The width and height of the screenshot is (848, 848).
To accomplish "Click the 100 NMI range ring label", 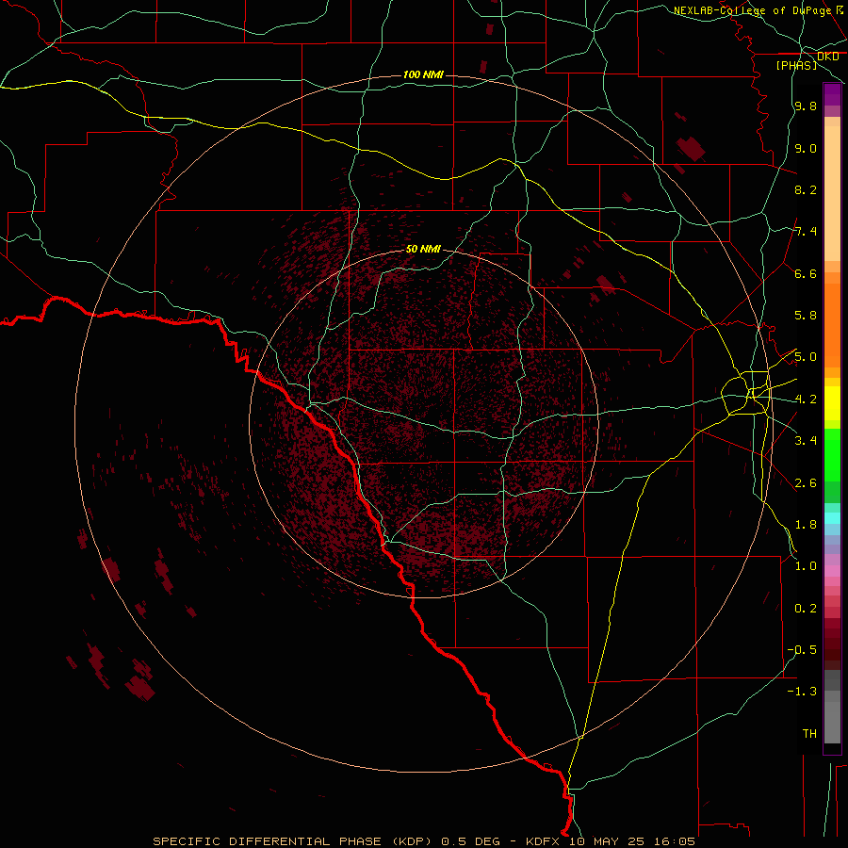I will pos(423,74).
